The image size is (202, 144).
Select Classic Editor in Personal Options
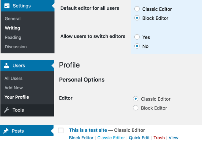(x=136, y=99)
